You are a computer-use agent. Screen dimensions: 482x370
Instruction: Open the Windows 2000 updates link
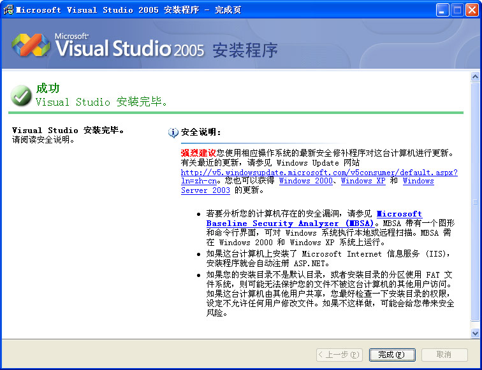[x=306, y=181]
